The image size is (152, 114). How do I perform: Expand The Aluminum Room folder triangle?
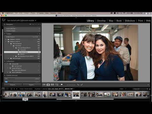(x=14, y=56)
